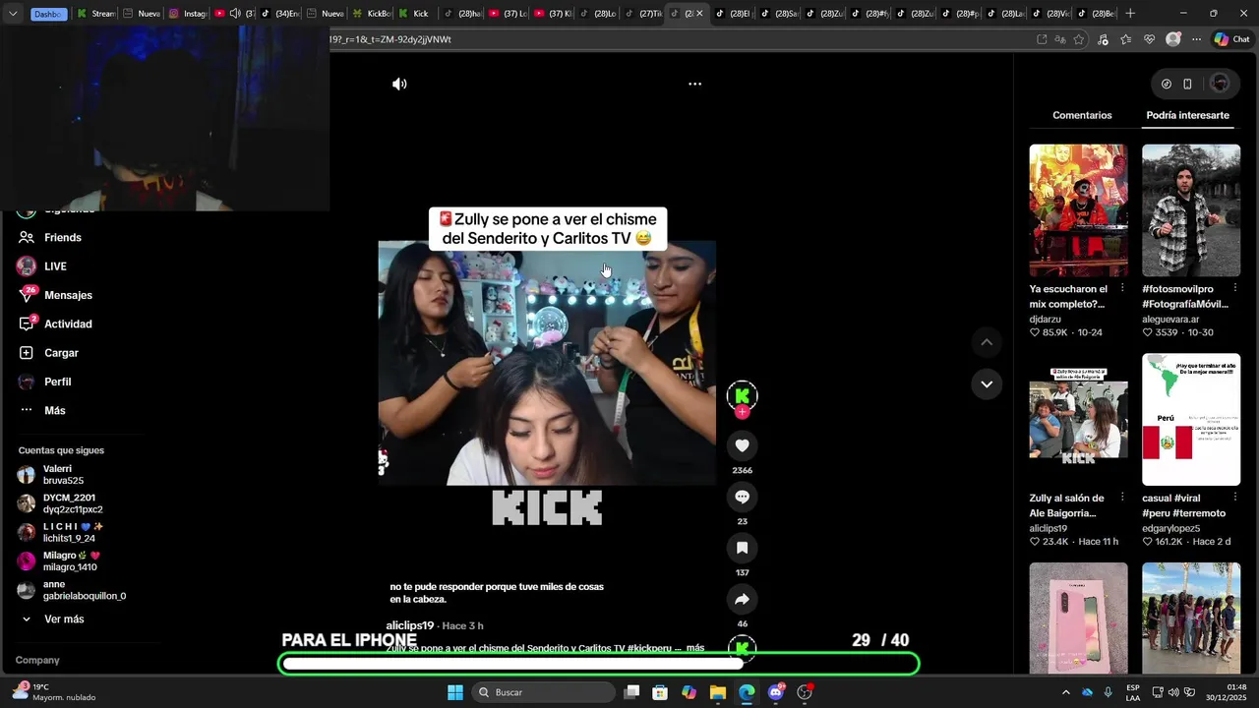1259x708 pixels.
Task: Open Cargar upload in the sidebar
Action: tap(61, 353)
